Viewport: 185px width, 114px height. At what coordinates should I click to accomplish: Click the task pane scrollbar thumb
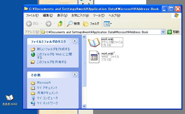pyautogui.click(x=84, y=63)
